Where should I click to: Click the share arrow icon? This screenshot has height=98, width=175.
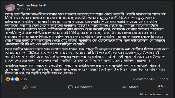[x=125, y=87]
